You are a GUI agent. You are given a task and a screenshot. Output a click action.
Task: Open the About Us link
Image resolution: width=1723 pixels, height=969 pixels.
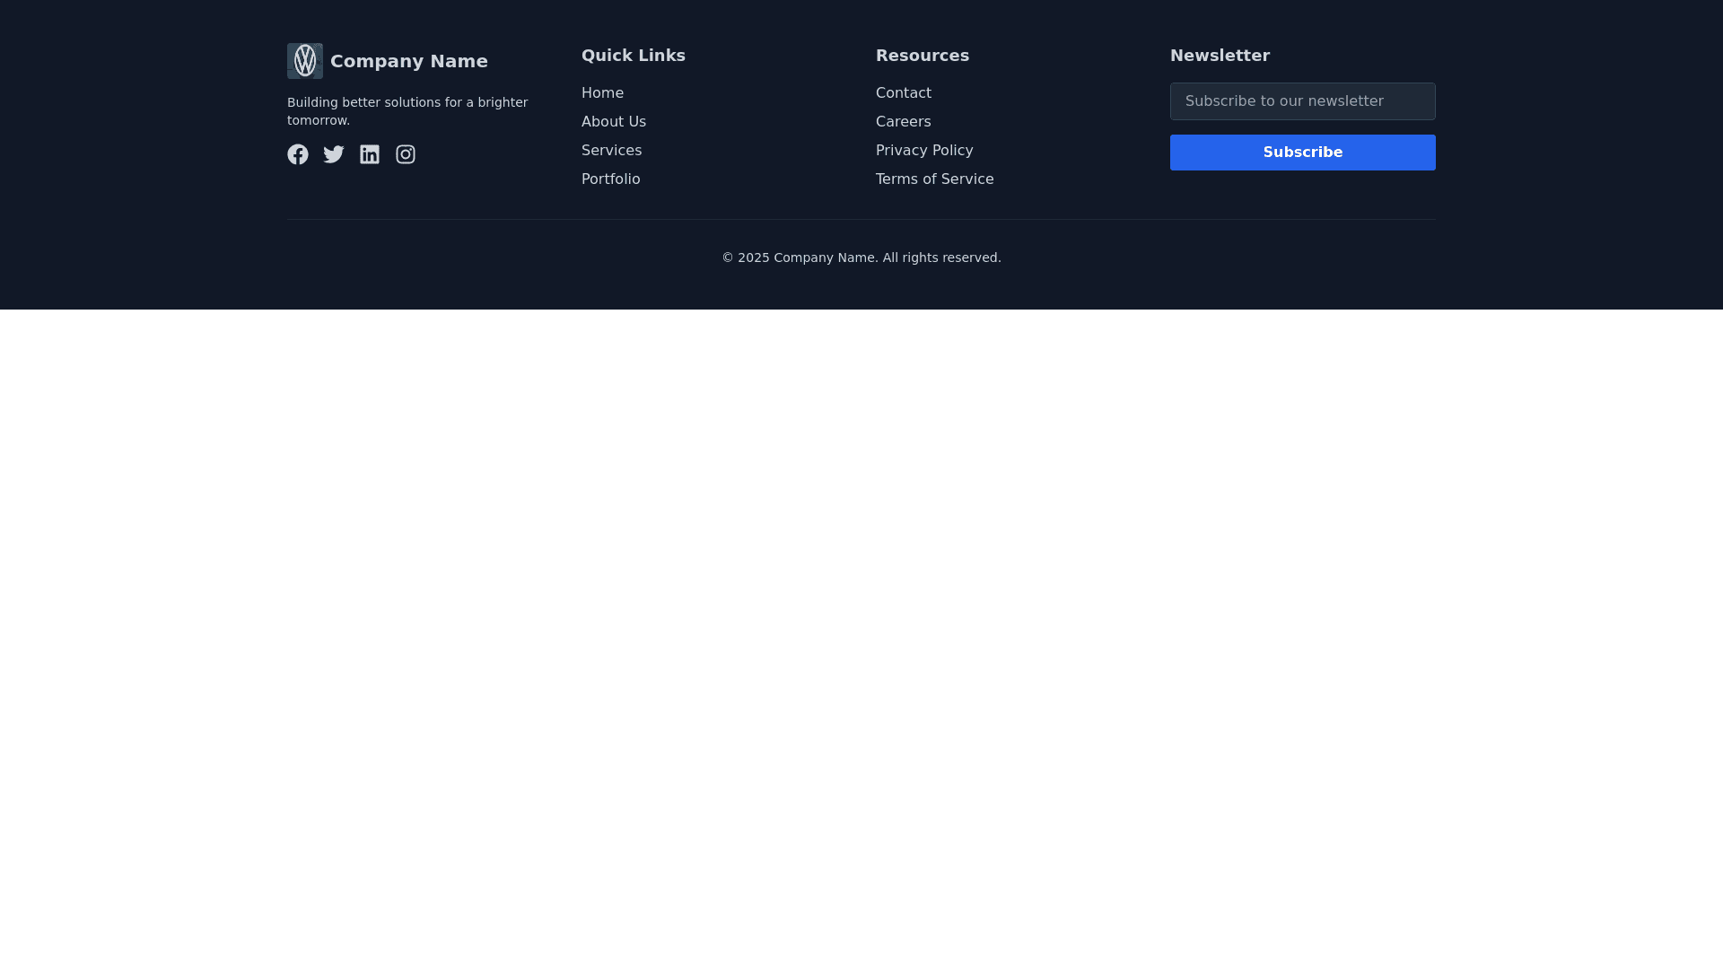pyautogui.click(x=614, y=122)
